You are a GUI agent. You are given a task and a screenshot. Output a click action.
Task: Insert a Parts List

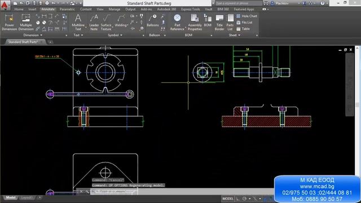pyautogui.click(x=230, y=22)
